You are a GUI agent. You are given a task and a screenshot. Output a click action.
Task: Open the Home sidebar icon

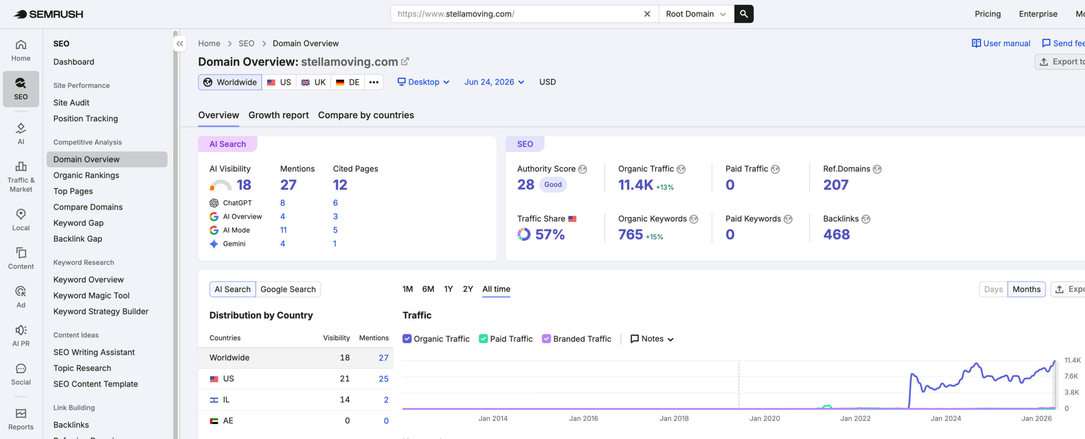click(x=21, y=50)
